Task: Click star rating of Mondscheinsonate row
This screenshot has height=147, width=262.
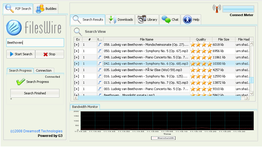Action: (x=201, y=45)
